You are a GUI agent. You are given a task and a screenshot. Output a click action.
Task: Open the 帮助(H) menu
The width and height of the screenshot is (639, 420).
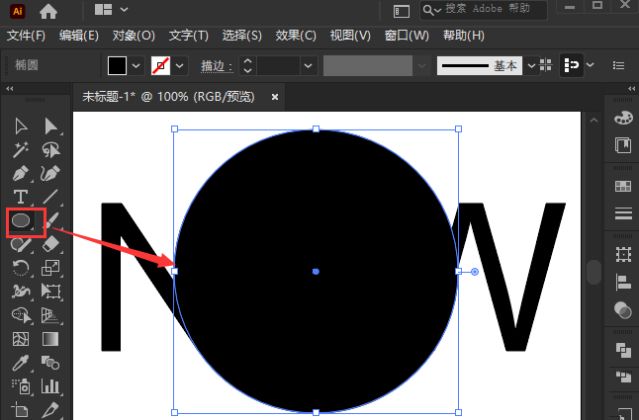tap(464, 36)
